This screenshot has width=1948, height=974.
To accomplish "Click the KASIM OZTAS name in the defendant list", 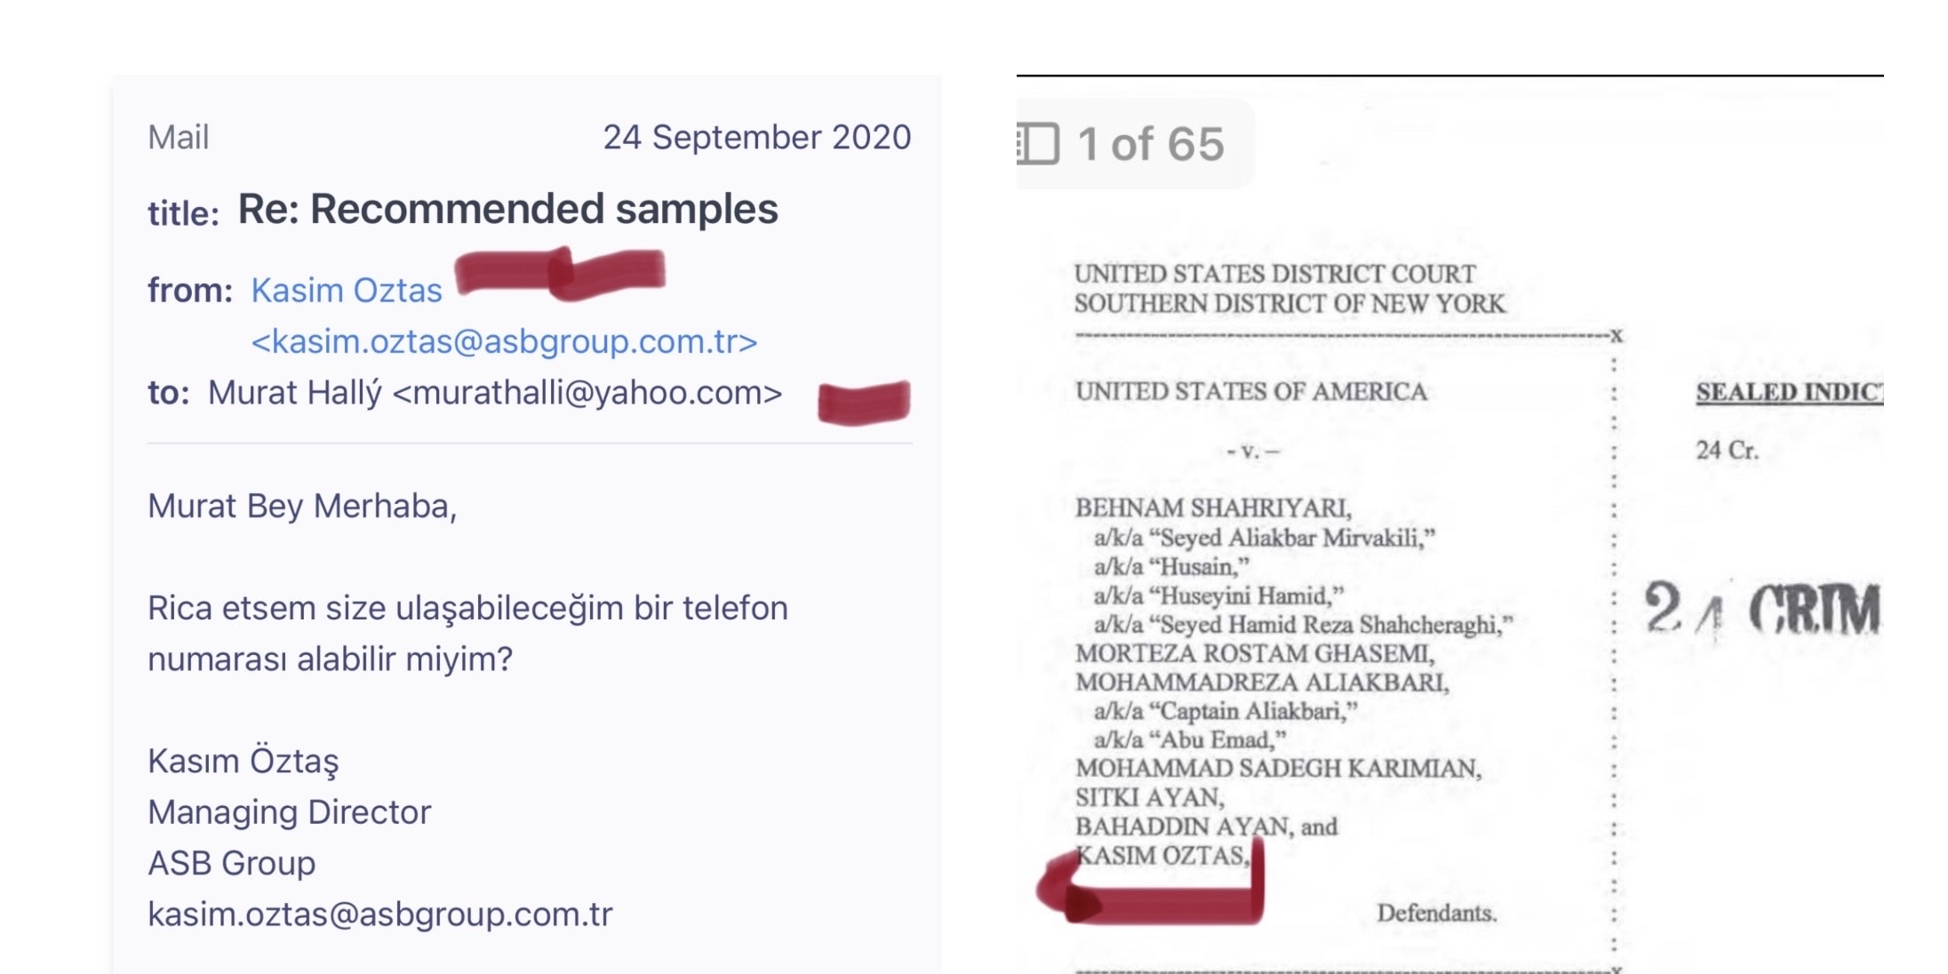I will tap(1161, 856).
